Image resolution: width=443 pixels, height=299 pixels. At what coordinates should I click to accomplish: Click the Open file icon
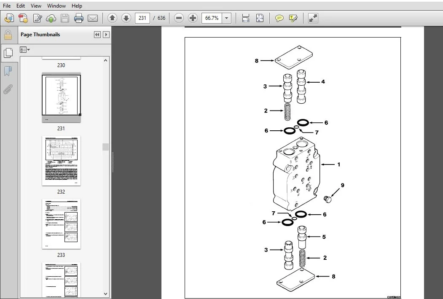9,18
